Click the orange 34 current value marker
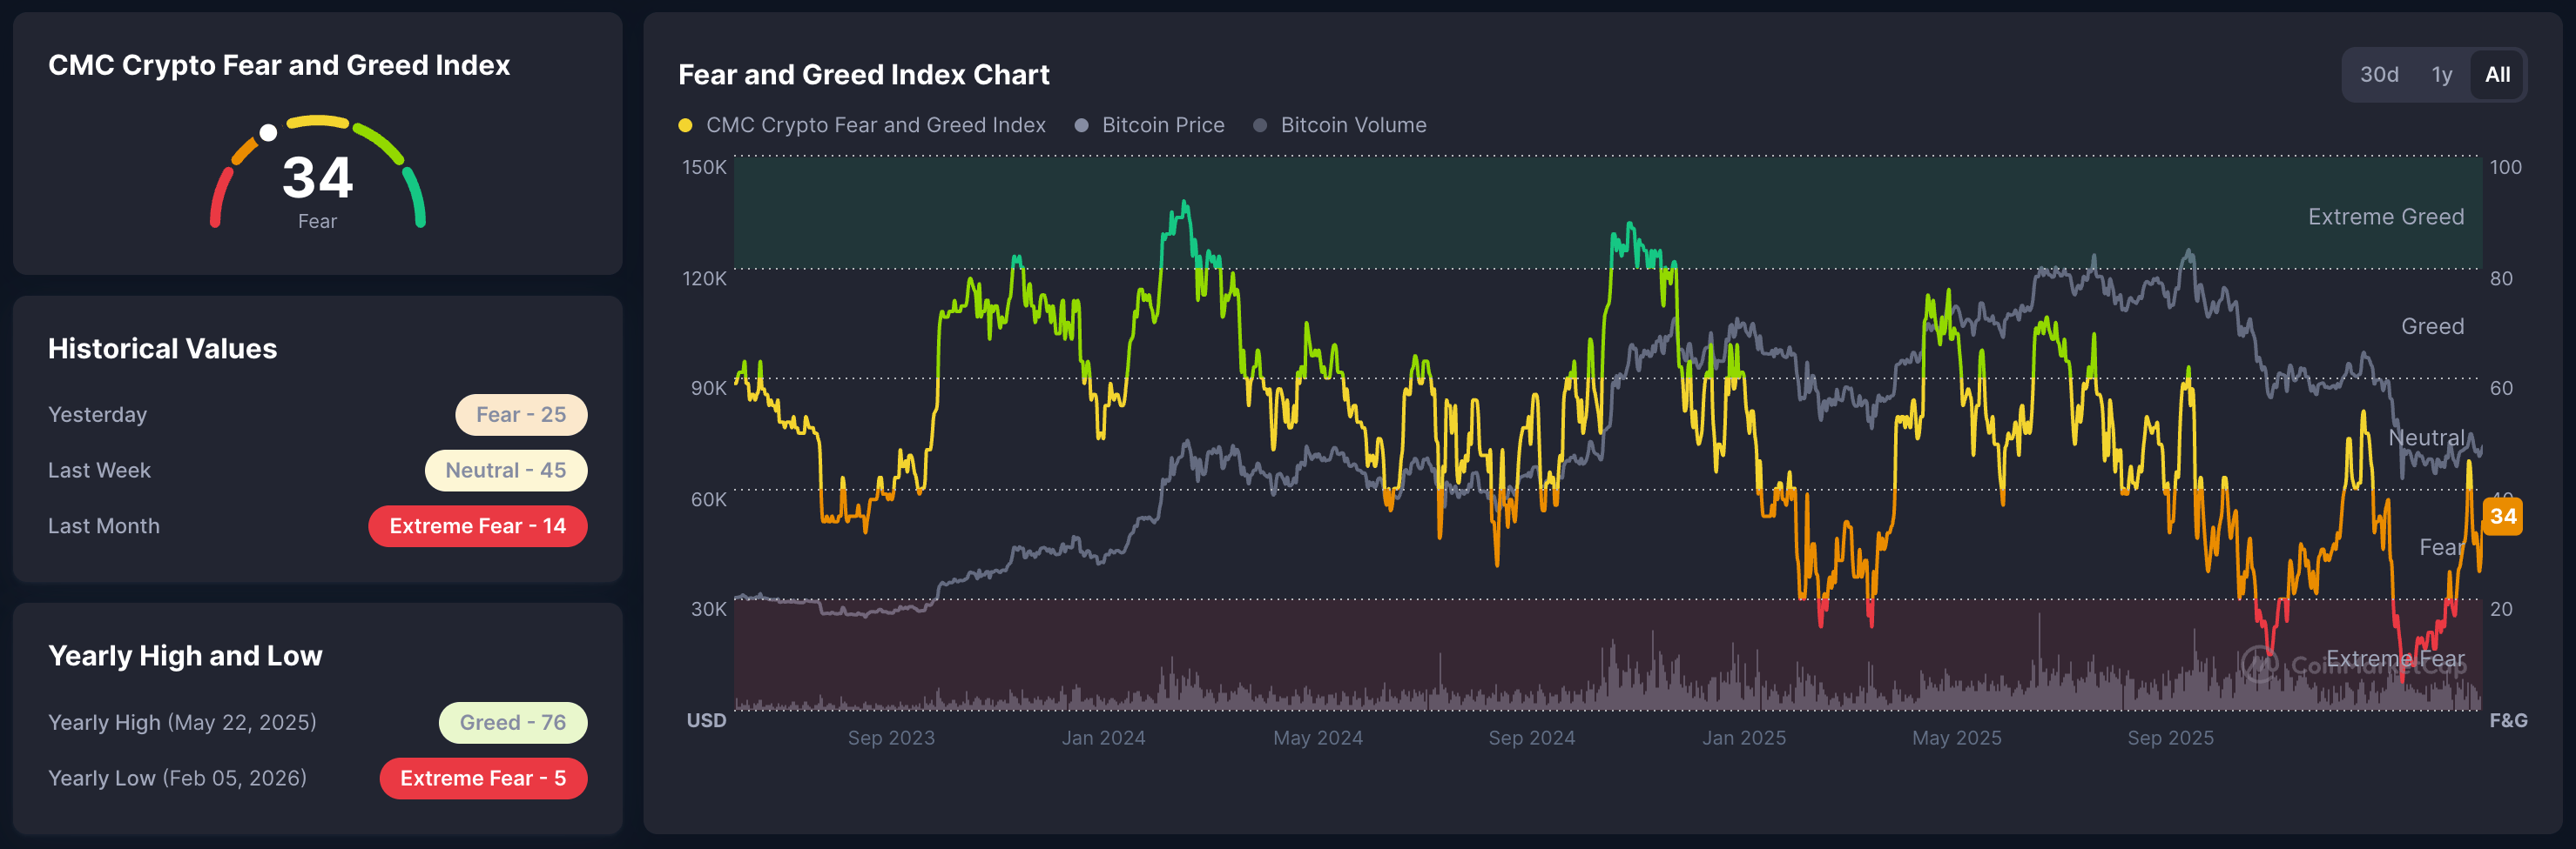Screen dimensions: 2576x849 [x=2503, y=517]
